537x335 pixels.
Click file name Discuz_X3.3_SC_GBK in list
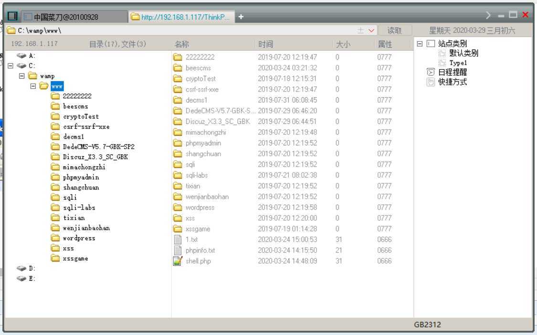coord(218,122)
